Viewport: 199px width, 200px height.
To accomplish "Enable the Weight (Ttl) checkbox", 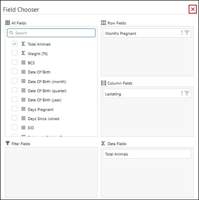I will [15, 53].
